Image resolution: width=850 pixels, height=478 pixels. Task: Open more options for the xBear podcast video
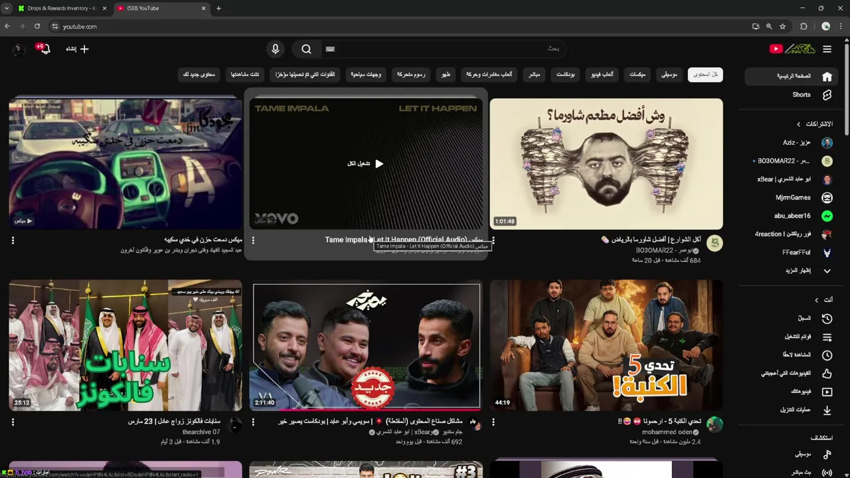pos(253,422)
